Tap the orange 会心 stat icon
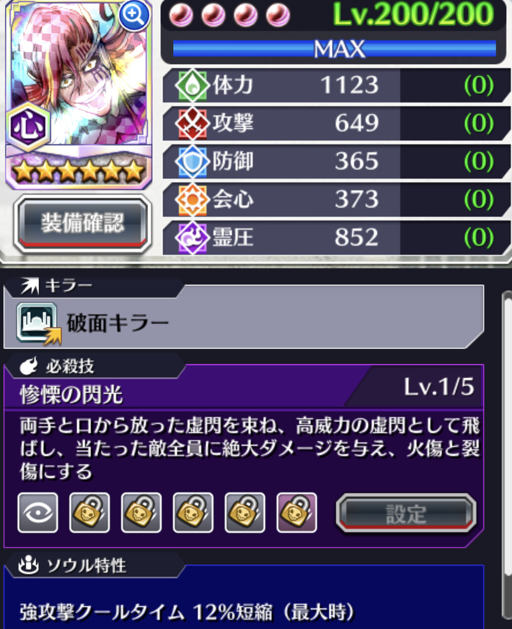 click(x=193, y=199)
